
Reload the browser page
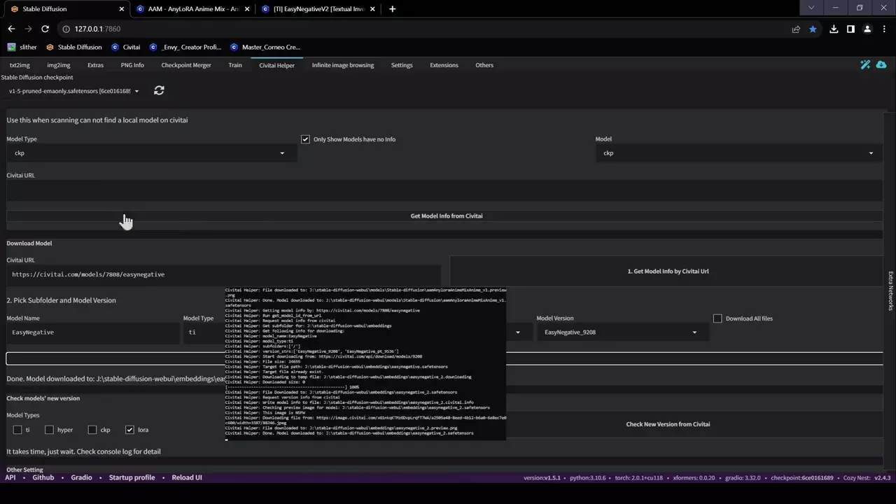point(45,29)
